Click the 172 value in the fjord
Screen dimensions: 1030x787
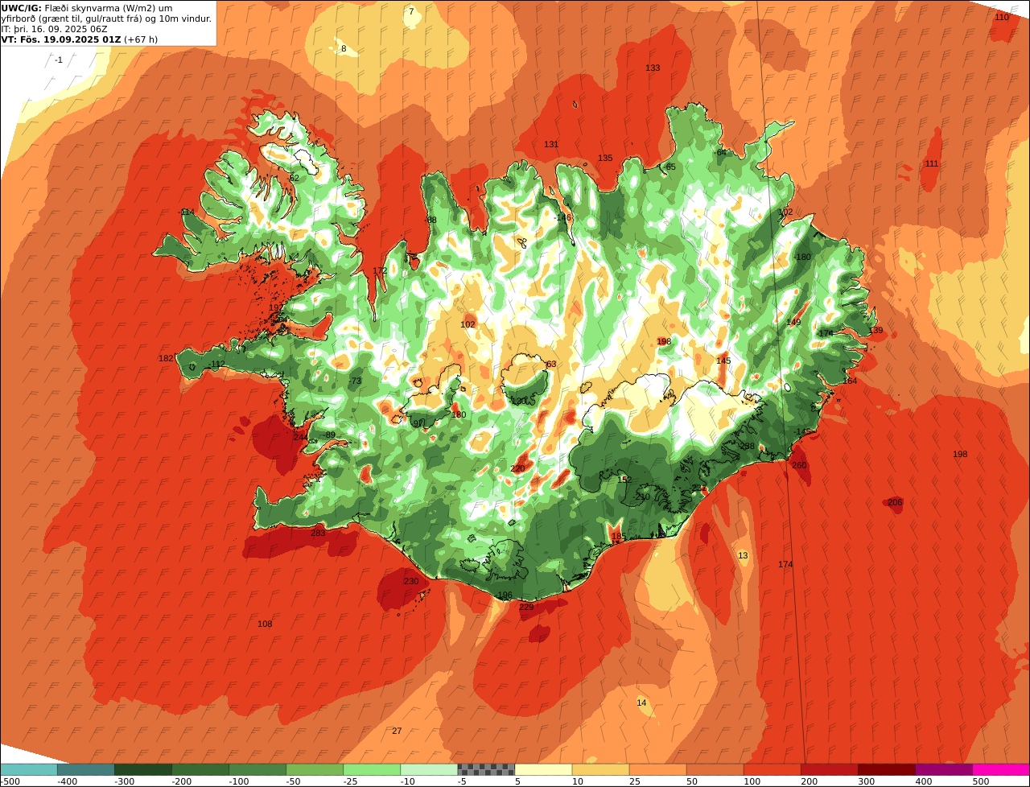[x=380, y=270]
